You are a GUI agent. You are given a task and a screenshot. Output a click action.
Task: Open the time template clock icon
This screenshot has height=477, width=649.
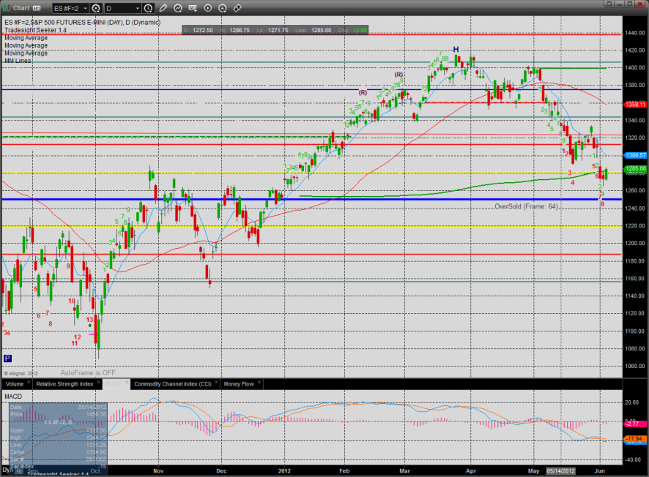pos(148,8)
